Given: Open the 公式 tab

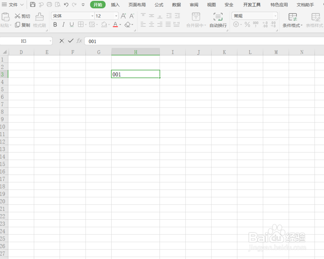Looking at the screenshot, I should pos(159,5).
